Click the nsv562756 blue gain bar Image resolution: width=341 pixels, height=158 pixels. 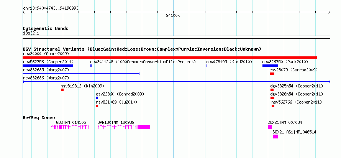pyautogui.click(x=48, y=66)
